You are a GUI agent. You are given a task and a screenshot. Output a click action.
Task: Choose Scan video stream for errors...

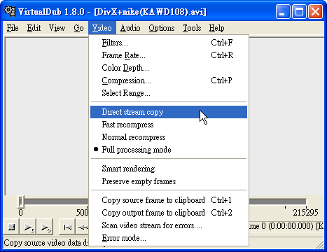click(x=169, y=225)
